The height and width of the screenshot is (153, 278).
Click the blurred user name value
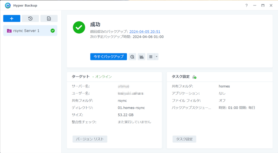131,94
